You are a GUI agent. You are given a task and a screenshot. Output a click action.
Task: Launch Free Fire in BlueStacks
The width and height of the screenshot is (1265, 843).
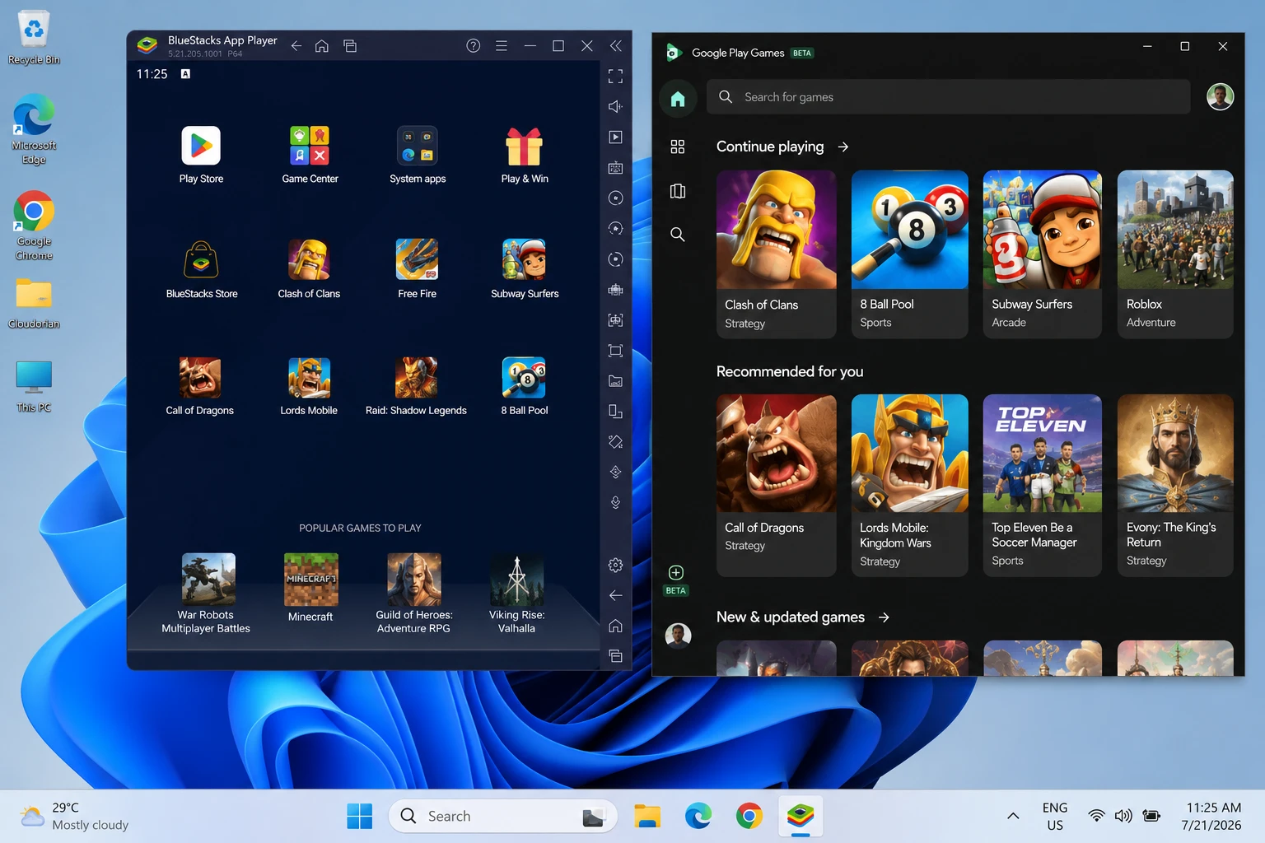[x=417, y=260]
